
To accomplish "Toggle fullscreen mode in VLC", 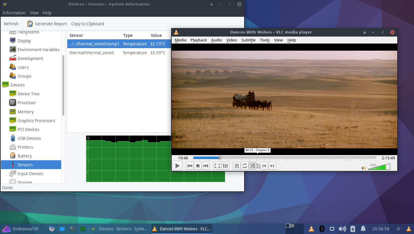I will [x=217, y=165].
